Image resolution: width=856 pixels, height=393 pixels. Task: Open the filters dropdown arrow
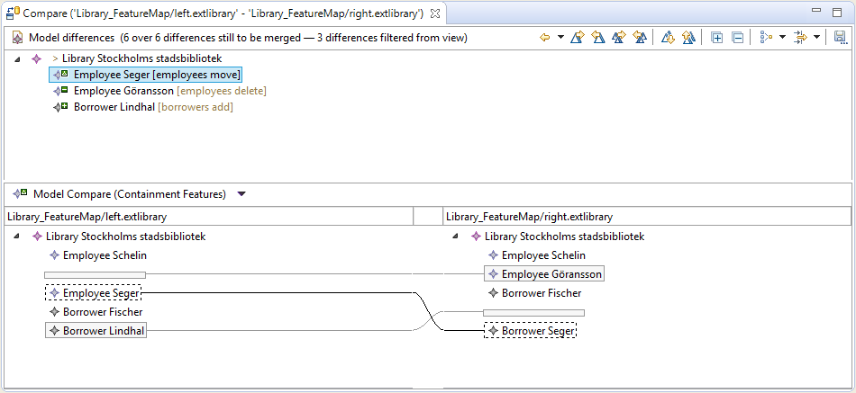[x=816, y=38]
